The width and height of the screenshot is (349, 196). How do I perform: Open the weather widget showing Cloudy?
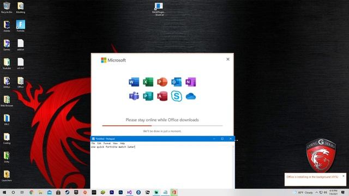tap(304, 192)
